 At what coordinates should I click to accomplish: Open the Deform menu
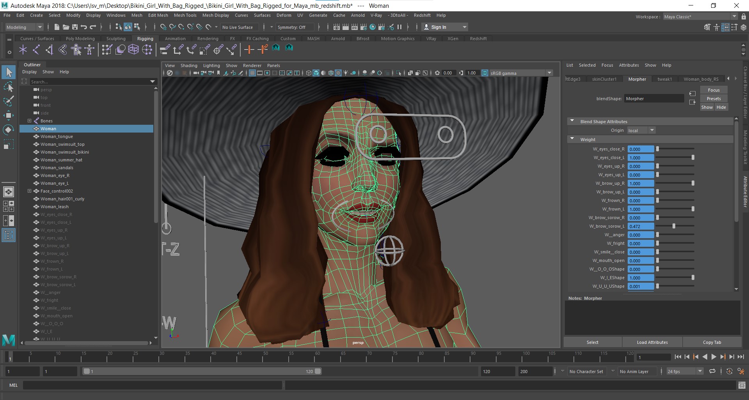(284, 15)
